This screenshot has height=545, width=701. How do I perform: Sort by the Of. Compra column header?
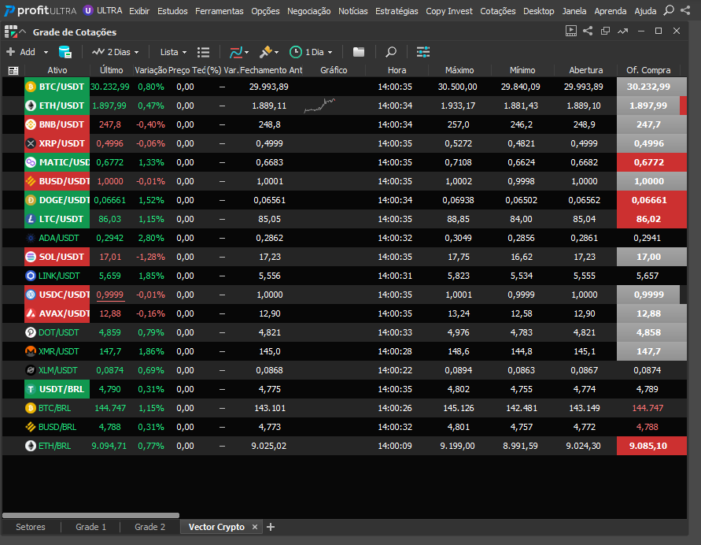click(648, 70)
